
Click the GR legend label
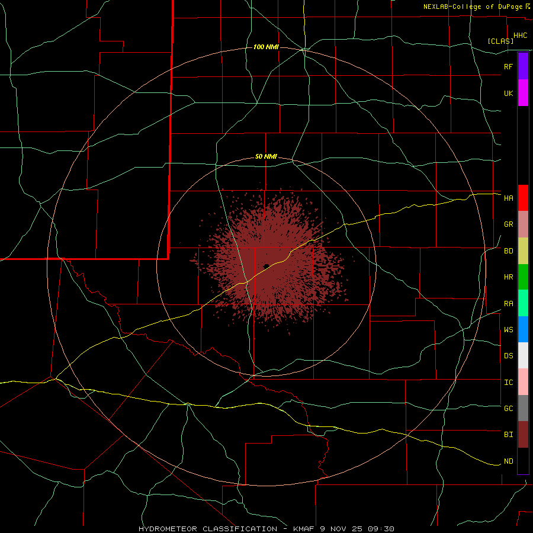[508, 224]
